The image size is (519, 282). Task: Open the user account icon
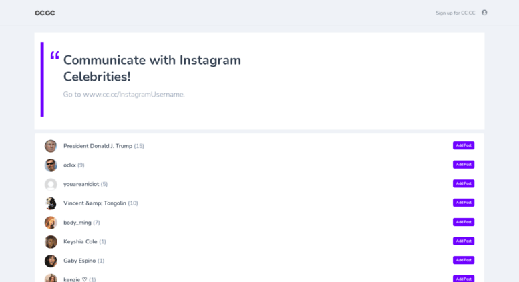coord(484,13)
